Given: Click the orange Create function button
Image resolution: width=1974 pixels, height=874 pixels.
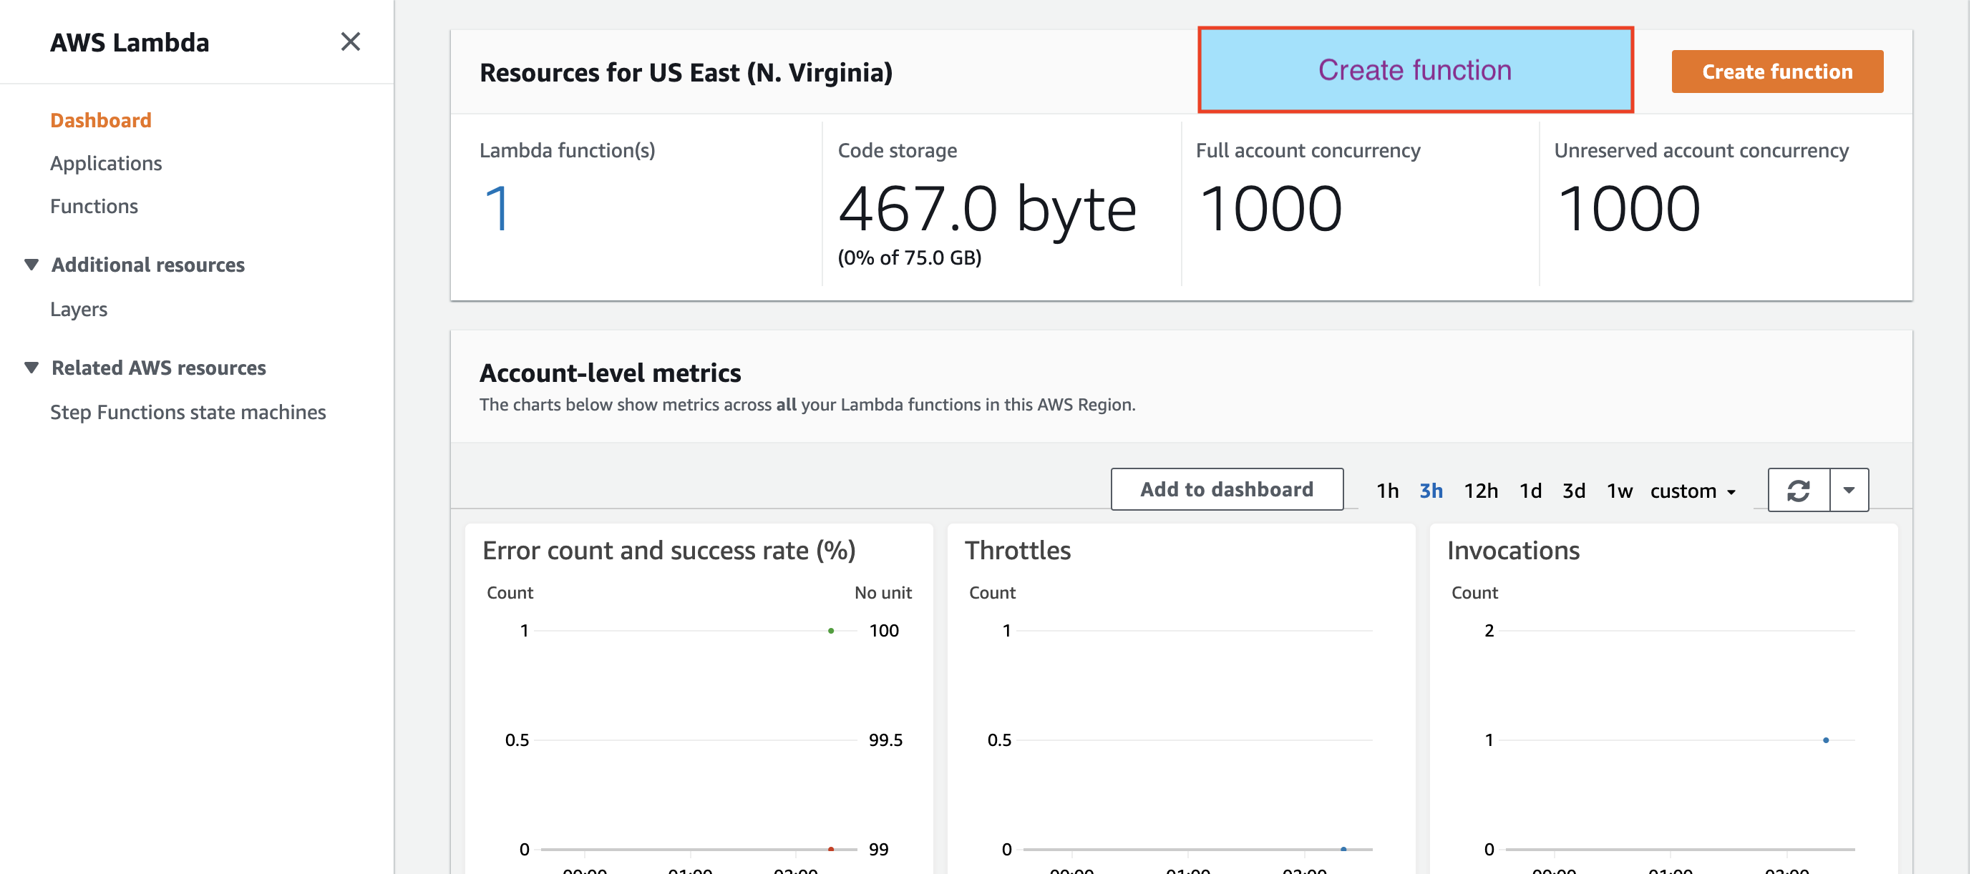Looking at the screenshot, I should pyautogui.click(x=1777, y=72).
